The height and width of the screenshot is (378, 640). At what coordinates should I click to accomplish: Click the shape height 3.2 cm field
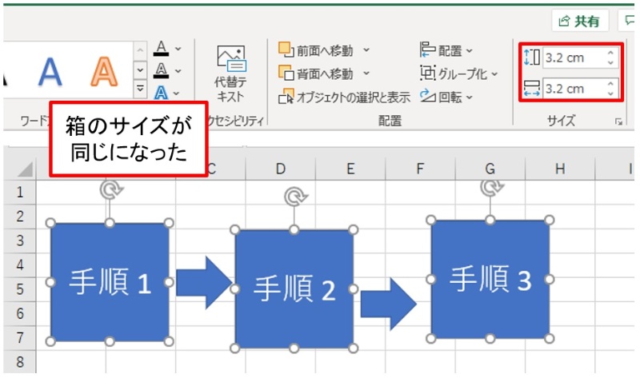(572, 58)
